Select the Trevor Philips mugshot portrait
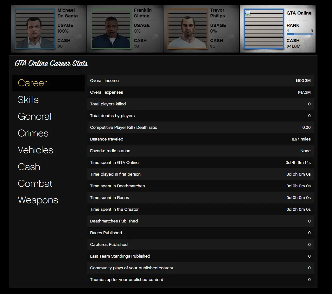 [x=188, y=29]
